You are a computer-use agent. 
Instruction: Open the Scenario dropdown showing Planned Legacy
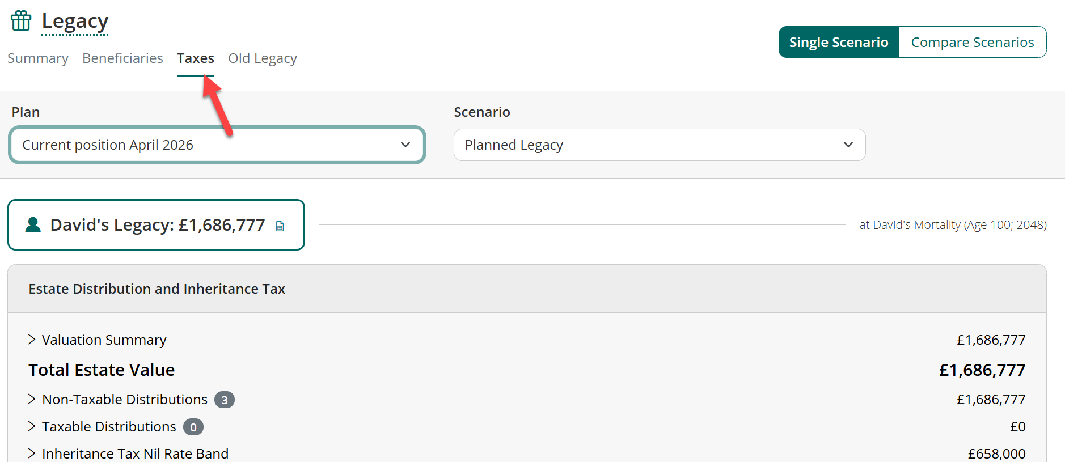point(660,145)
